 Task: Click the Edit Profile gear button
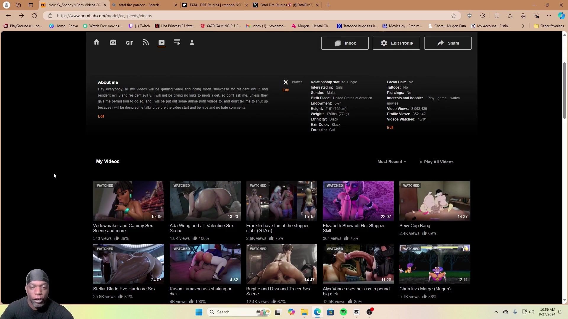[396, 43]
